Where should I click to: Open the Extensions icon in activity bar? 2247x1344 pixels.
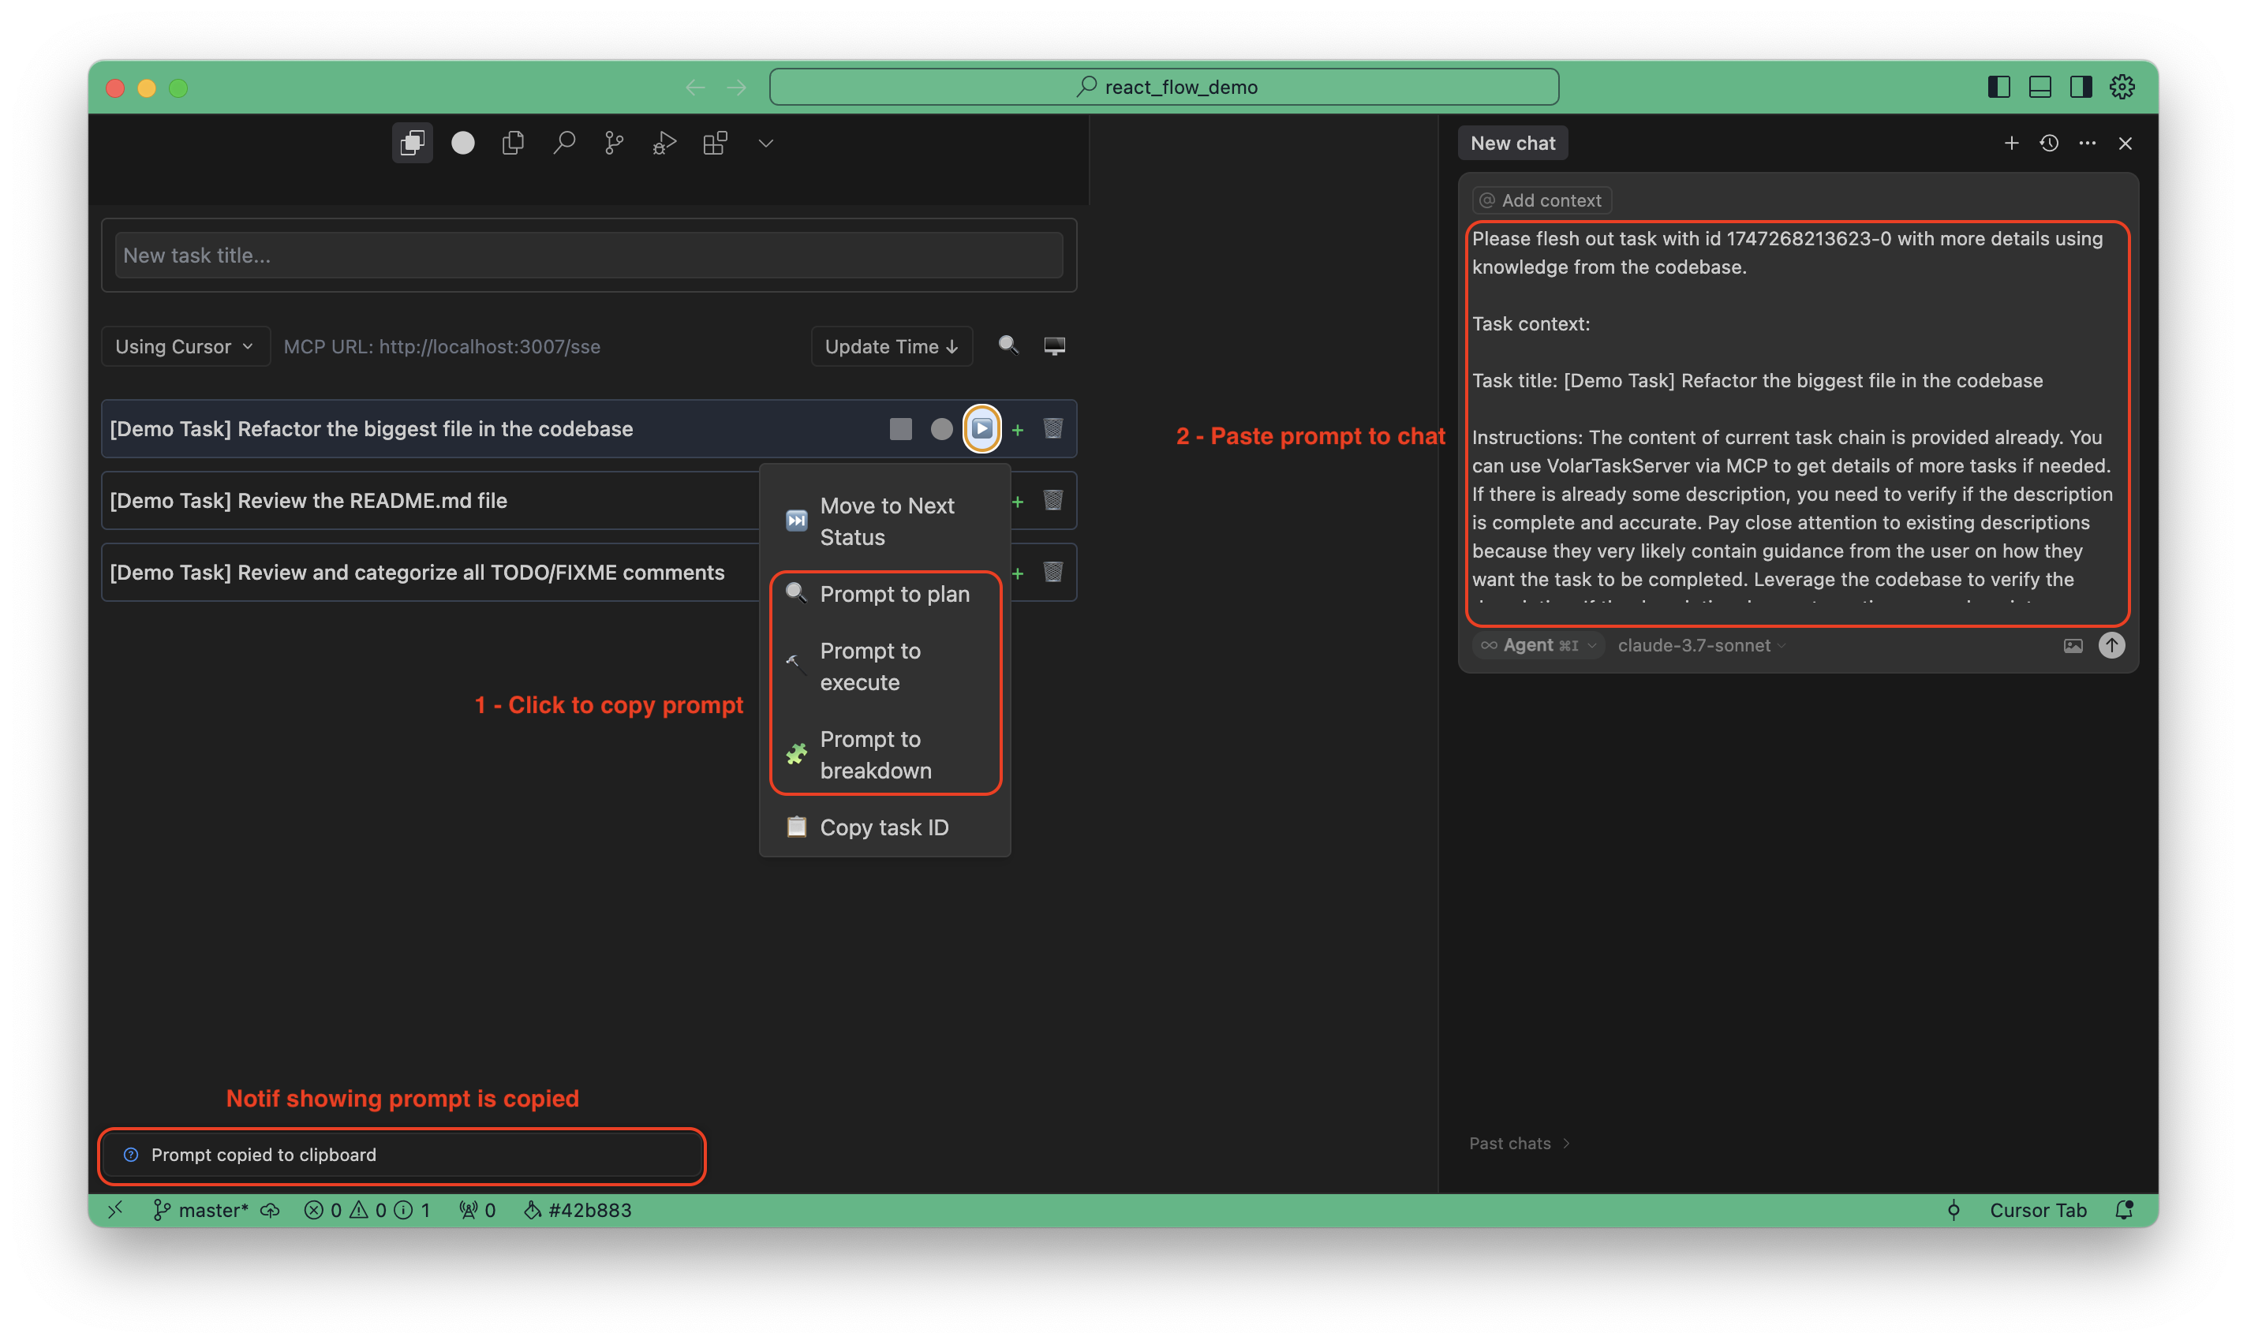tap(715, 143)
